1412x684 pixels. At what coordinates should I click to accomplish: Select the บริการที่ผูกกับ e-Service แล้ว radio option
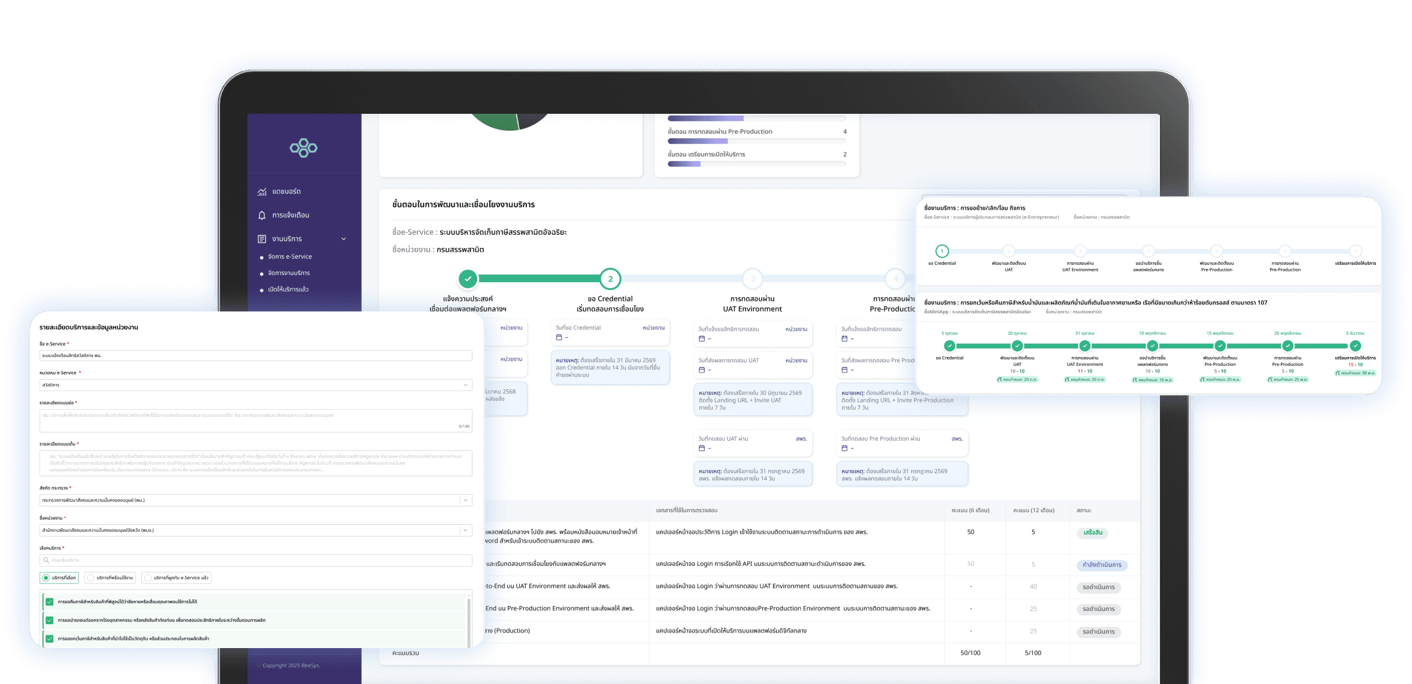[148, 578]
